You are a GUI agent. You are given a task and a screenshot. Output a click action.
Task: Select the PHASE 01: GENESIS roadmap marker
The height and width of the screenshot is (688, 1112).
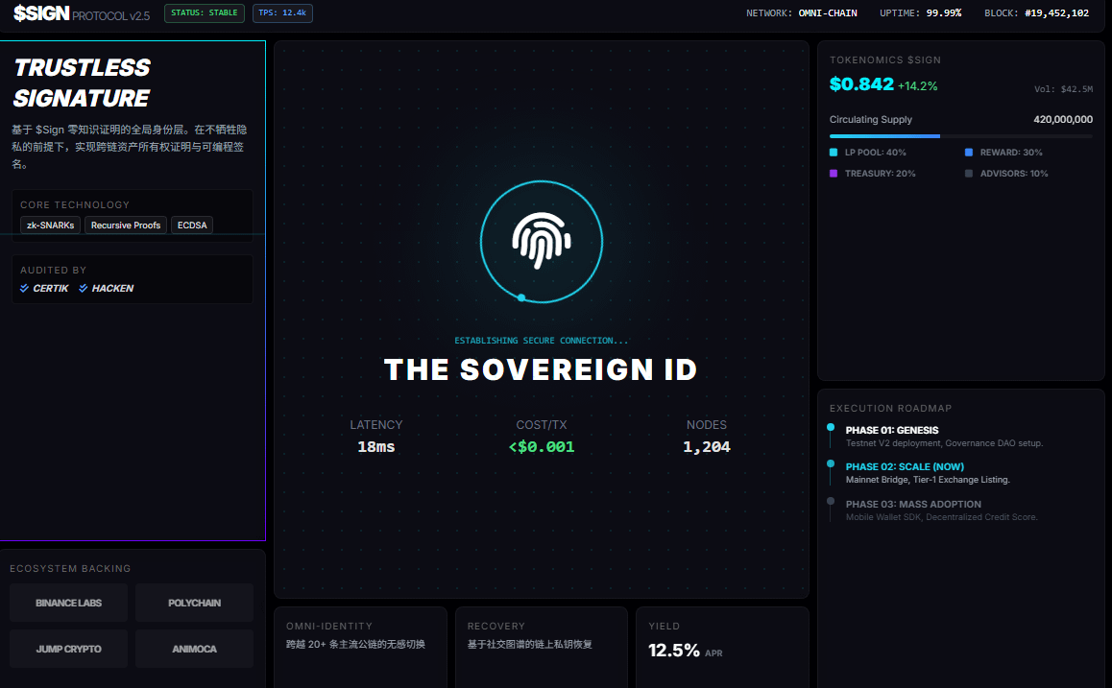(x=831, y=427)
